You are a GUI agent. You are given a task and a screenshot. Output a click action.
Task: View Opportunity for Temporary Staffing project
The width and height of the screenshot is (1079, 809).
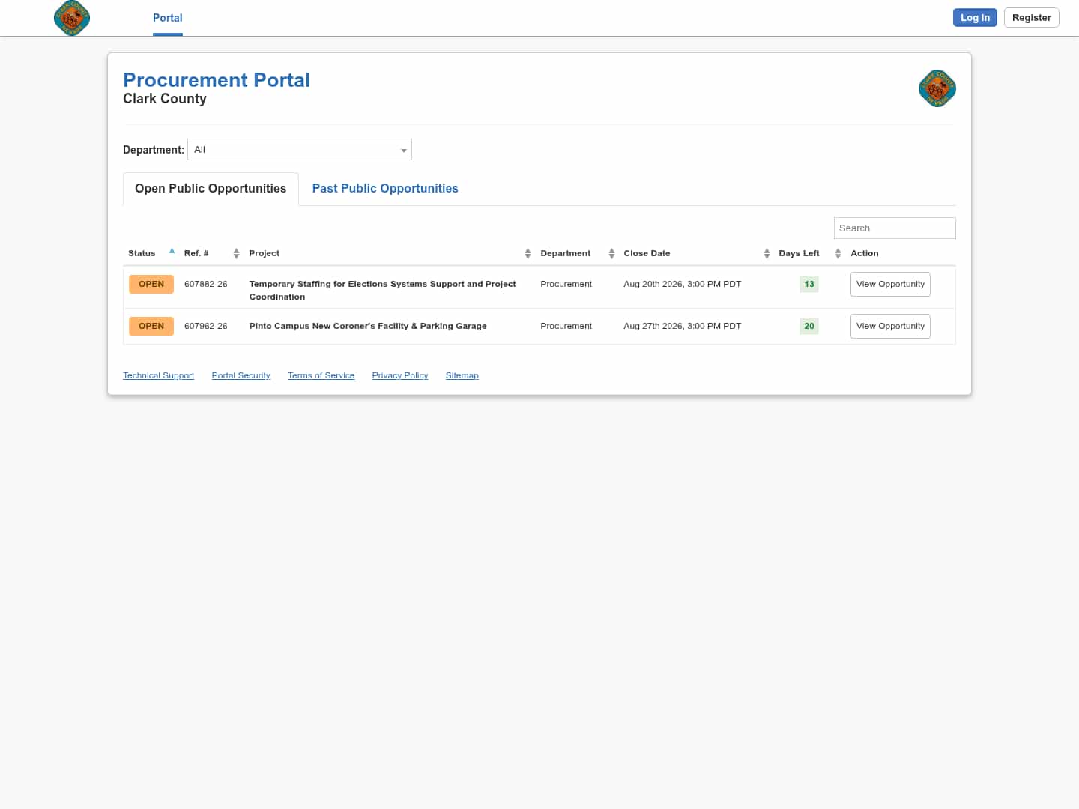pyautogui.click(x=890, y=284)
